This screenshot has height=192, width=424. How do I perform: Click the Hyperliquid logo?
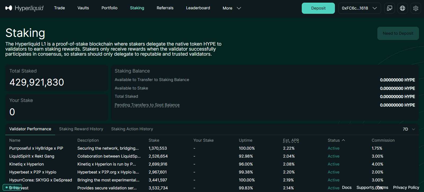(x=24, y=8)
